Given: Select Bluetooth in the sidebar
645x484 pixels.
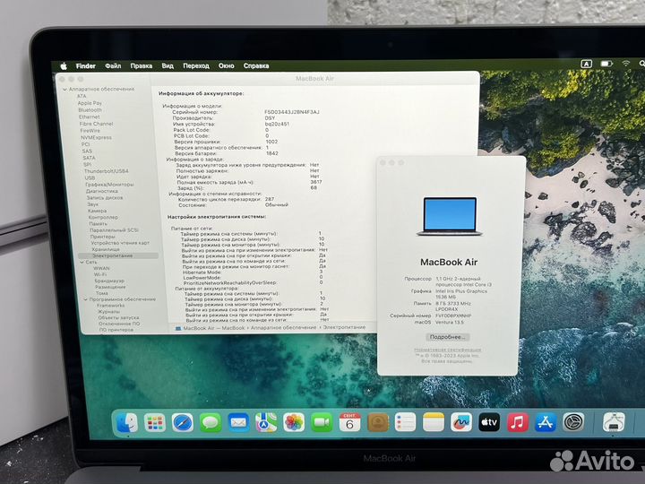Looking at the screenshot, I should (90, 110).
